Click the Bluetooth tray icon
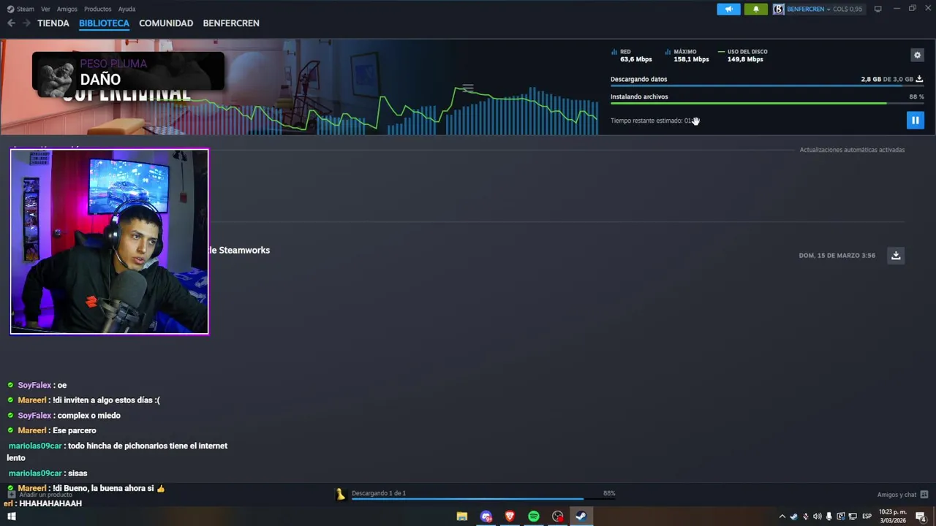 coord(805,517)
